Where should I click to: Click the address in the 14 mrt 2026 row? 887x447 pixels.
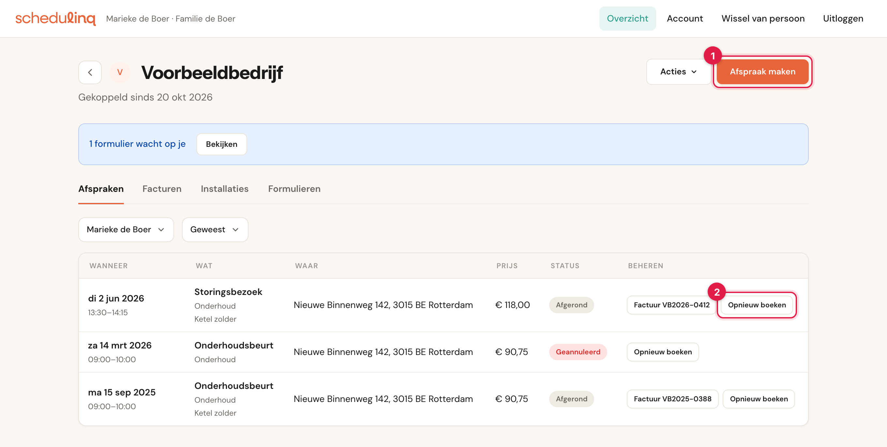383,352
